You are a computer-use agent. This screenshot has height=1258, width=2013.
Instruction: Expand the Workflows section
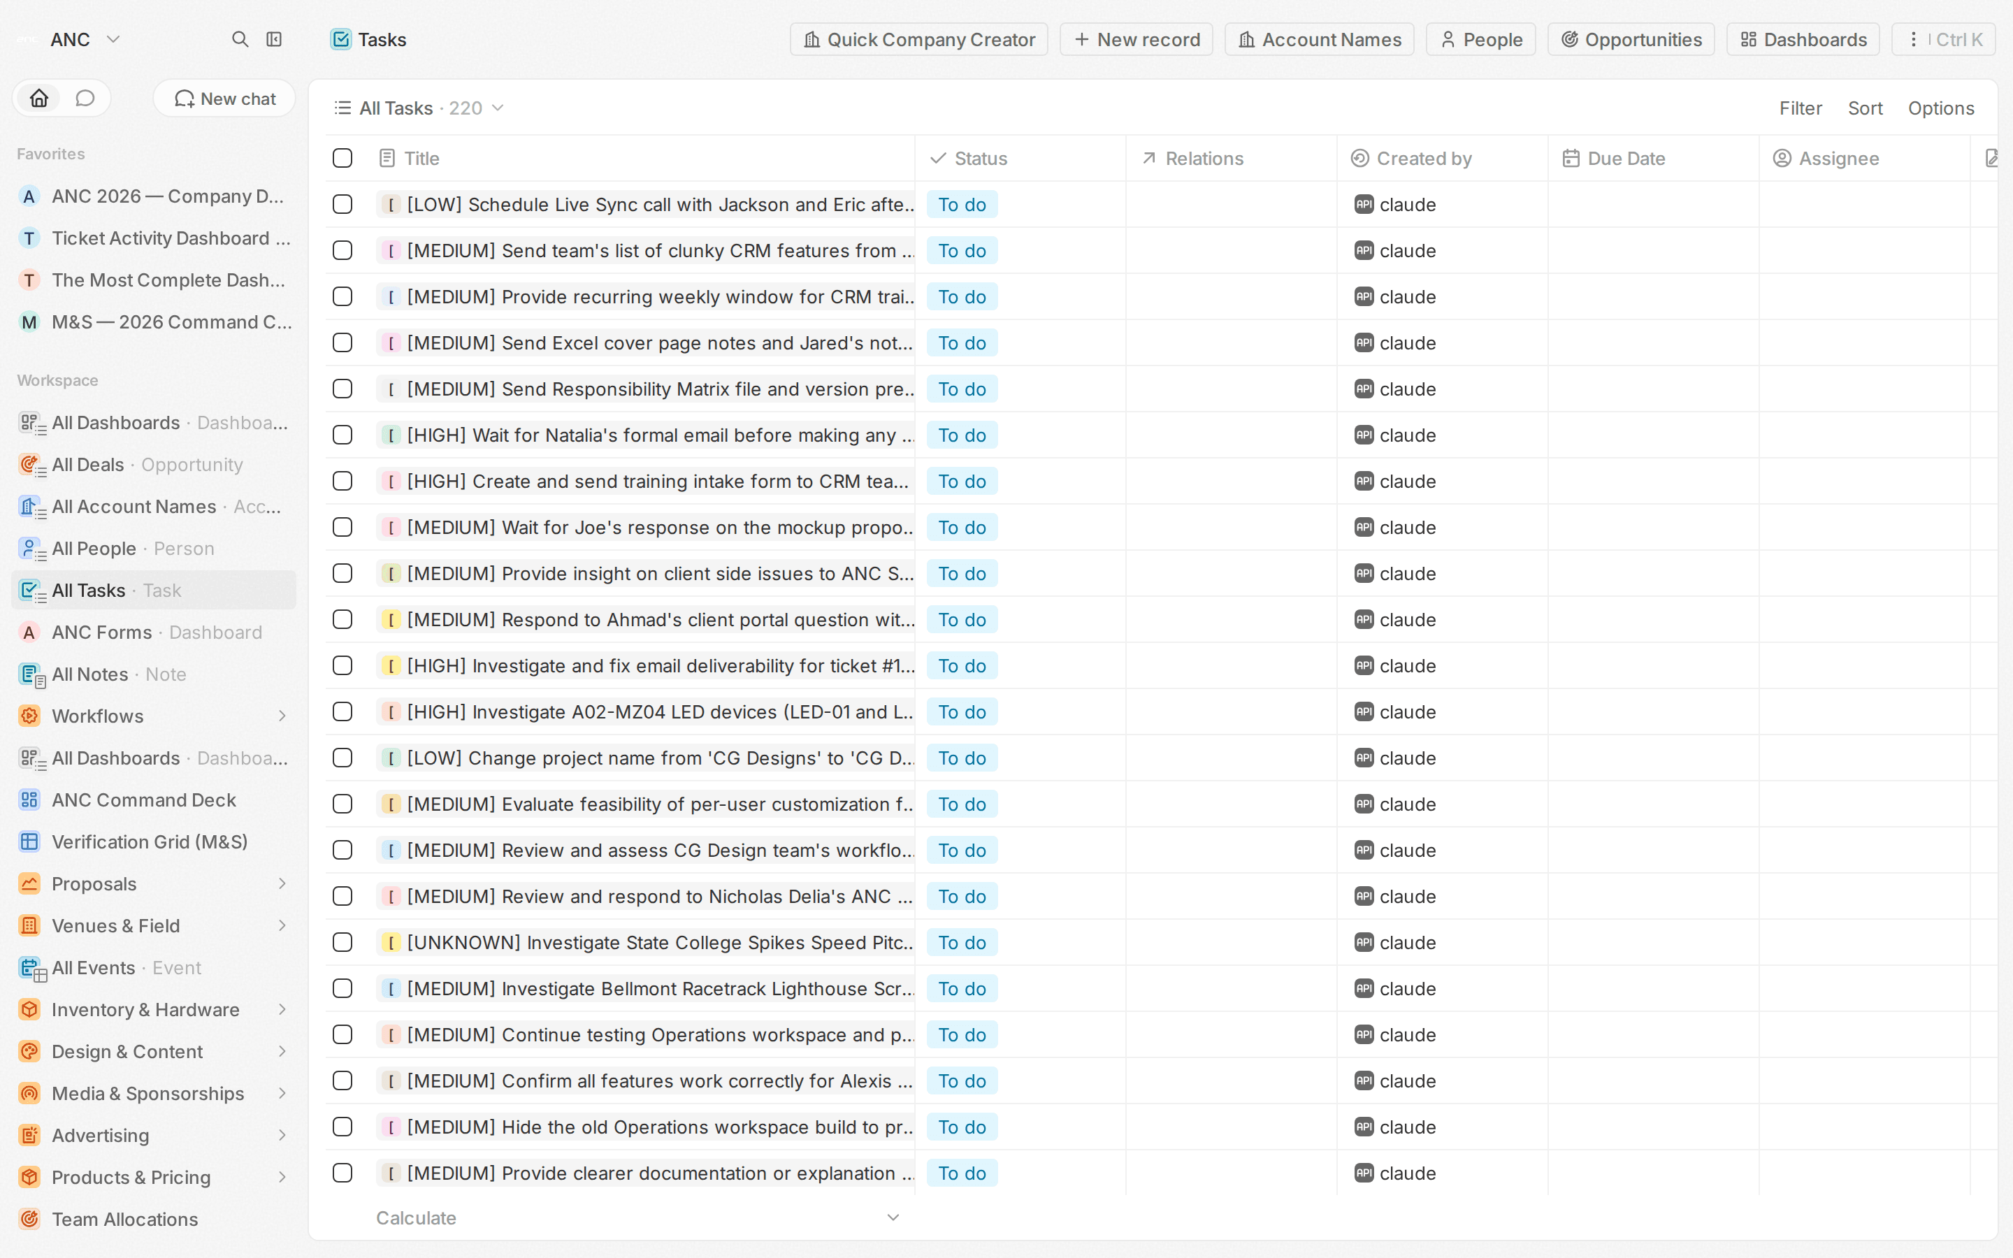282,716
